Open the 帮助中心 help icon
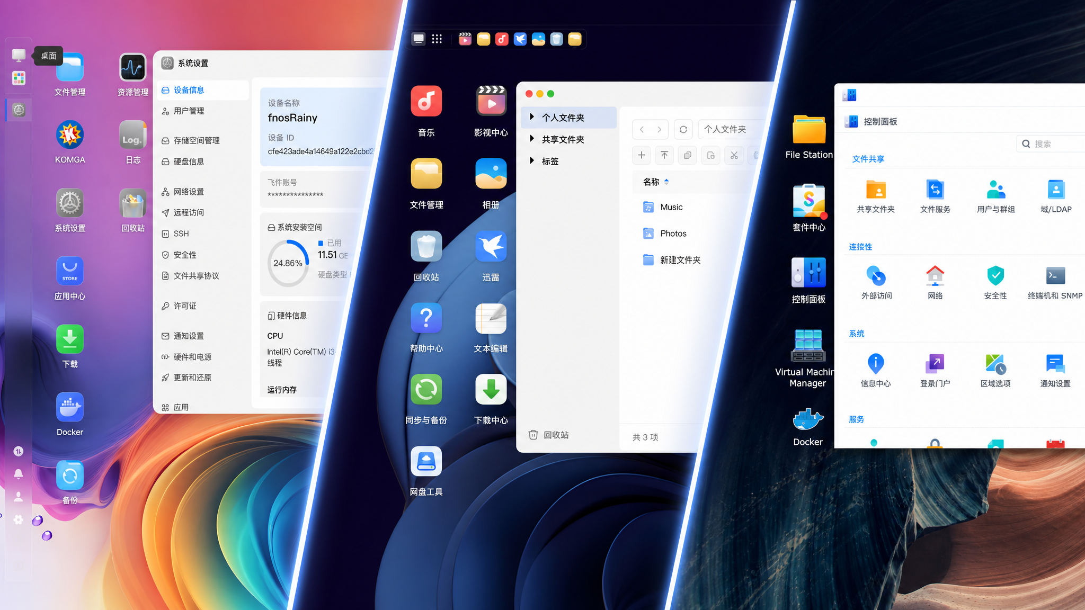 tap(426, 318)
